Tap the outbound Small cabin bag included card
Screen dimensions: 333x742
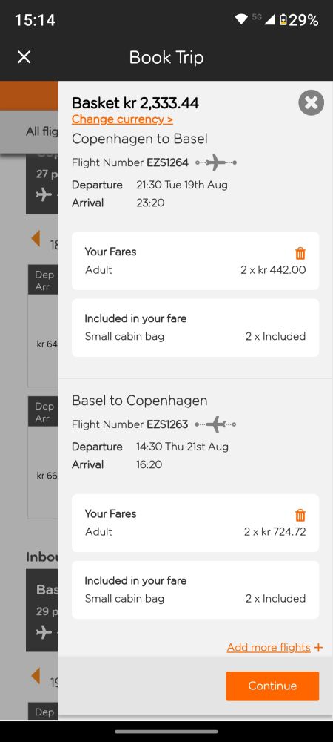195,327
